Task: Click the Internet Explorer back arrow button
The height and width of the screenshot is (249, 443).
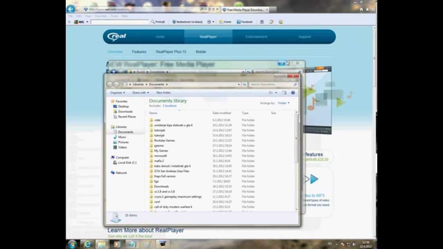Action: (x=71, y=9)
